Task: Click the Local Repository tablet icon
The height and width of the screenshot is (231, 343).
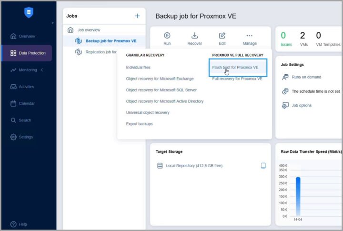Action: point(263,166)
